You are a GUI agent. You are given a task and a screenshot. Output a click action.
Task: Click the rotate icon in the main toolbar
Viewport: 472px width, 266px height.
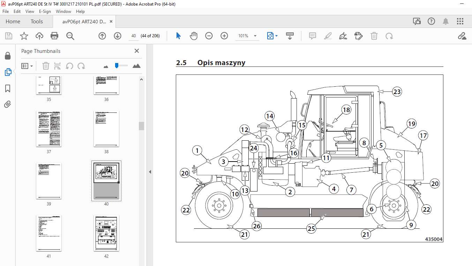(x=389, y=36)
